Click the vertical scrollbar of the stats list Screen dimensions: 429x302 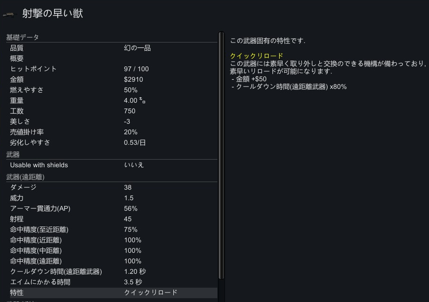pyautogui.click(x=221, y=155)
